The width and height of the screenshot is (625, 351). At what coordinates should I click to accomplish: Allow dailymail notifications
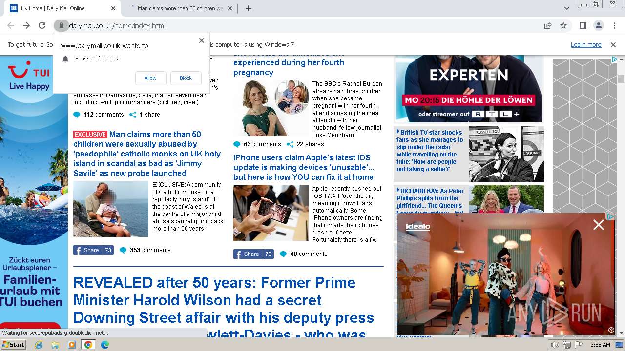coord(150,78)
